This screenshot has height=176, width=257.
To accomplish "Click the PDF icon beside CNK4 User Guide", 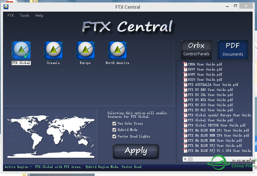I will tap(186, 64).
